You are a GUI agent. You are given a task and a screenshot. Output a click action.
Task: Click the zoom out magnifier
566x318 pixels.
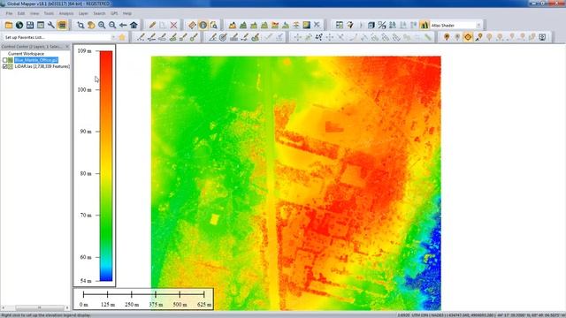(x=112, y=25)
